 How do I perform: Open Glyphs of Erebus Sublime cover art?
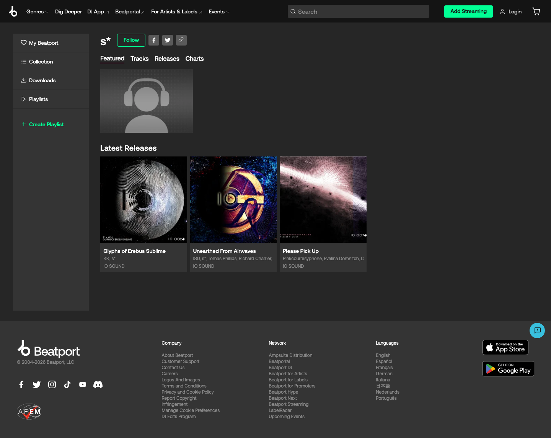point(143,200)
